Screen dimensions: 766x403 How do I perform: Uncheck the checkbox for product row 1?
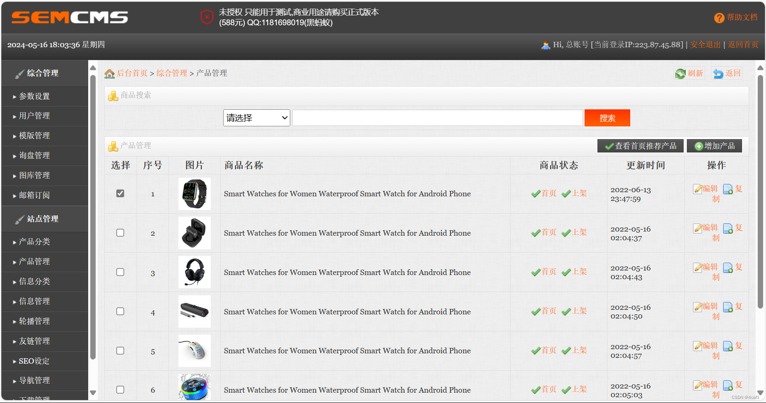pyautogui.click(x=120, y=193)
